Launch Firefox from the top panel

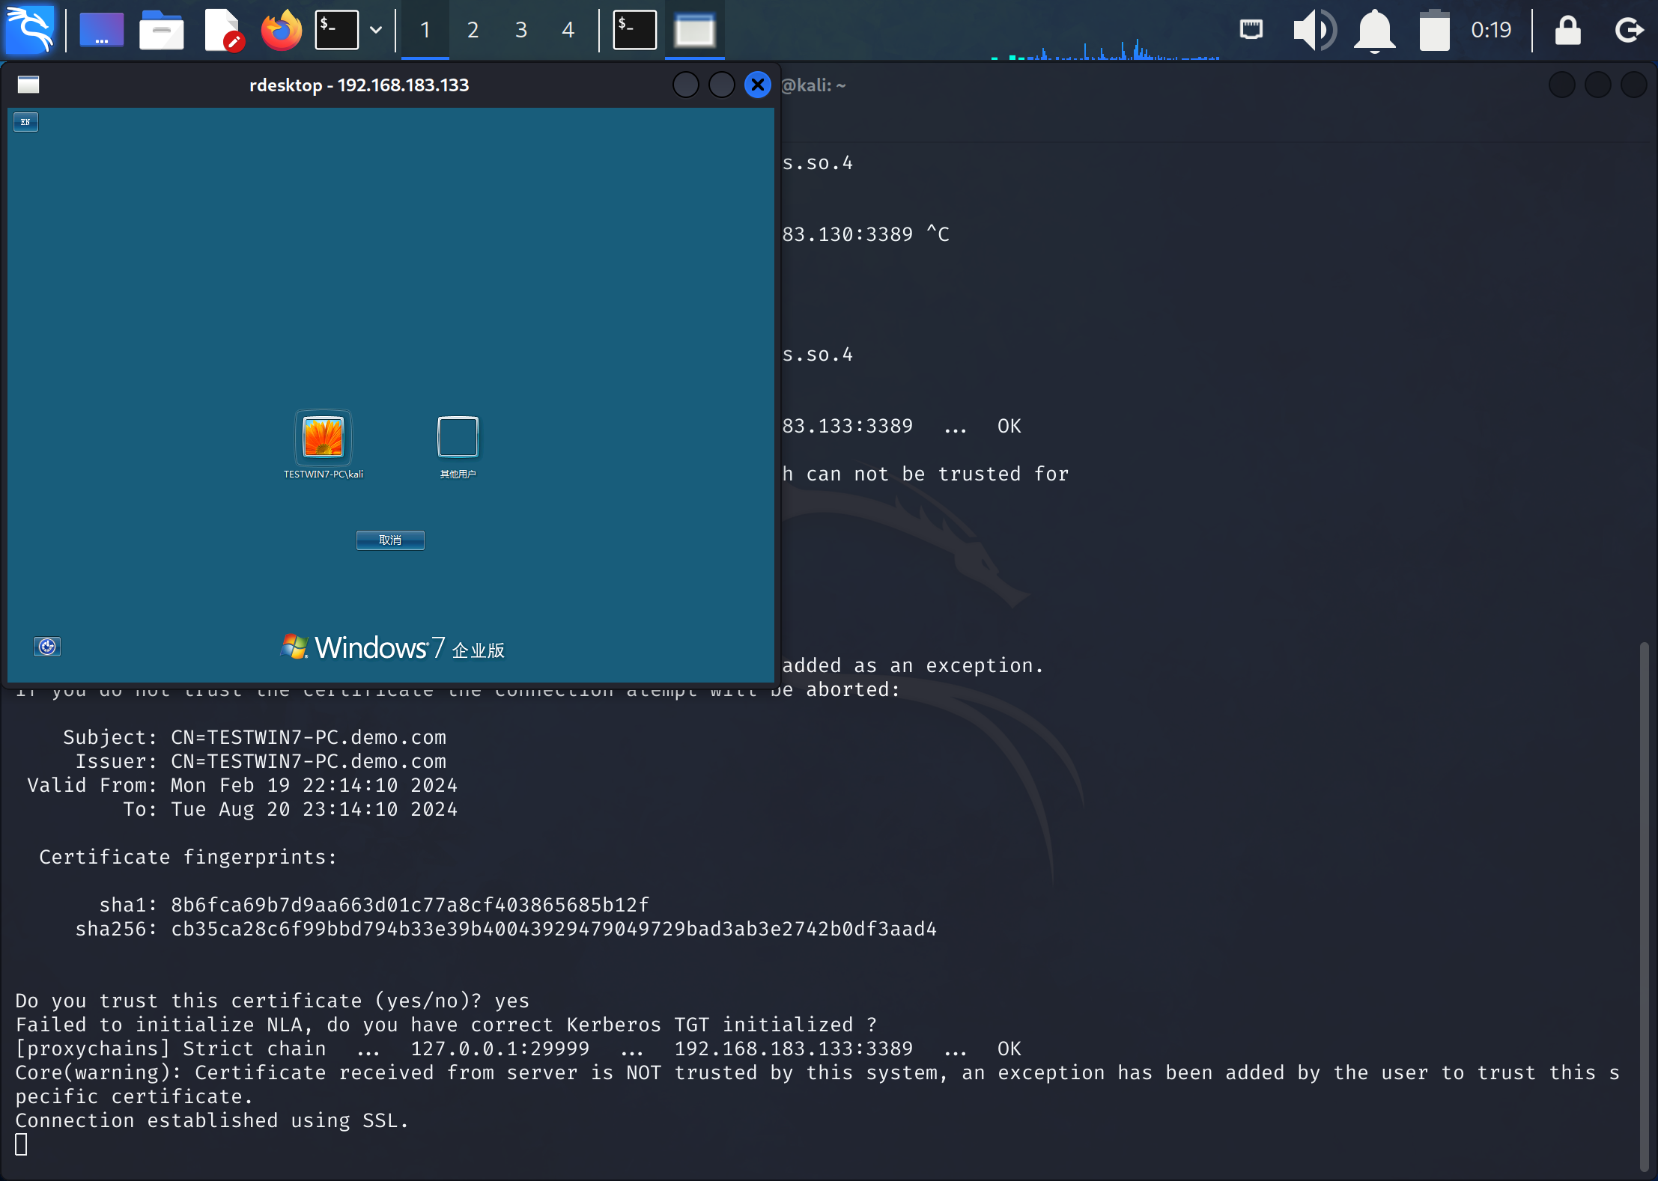(282, 30)
